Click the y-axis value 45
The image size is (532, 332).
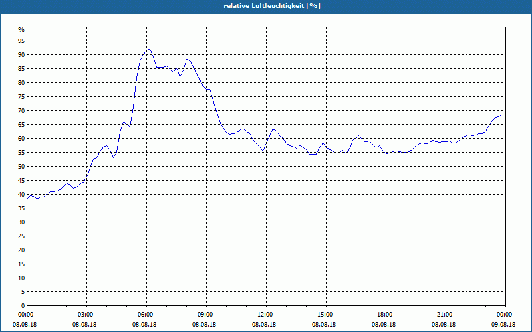[x=21, y=180]
